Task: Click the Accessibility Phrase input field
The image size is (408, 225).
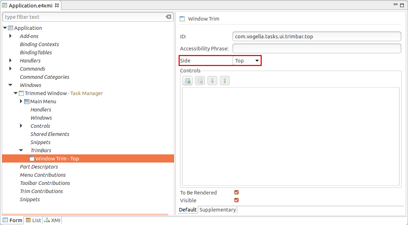Action: [x=317, y=48]
